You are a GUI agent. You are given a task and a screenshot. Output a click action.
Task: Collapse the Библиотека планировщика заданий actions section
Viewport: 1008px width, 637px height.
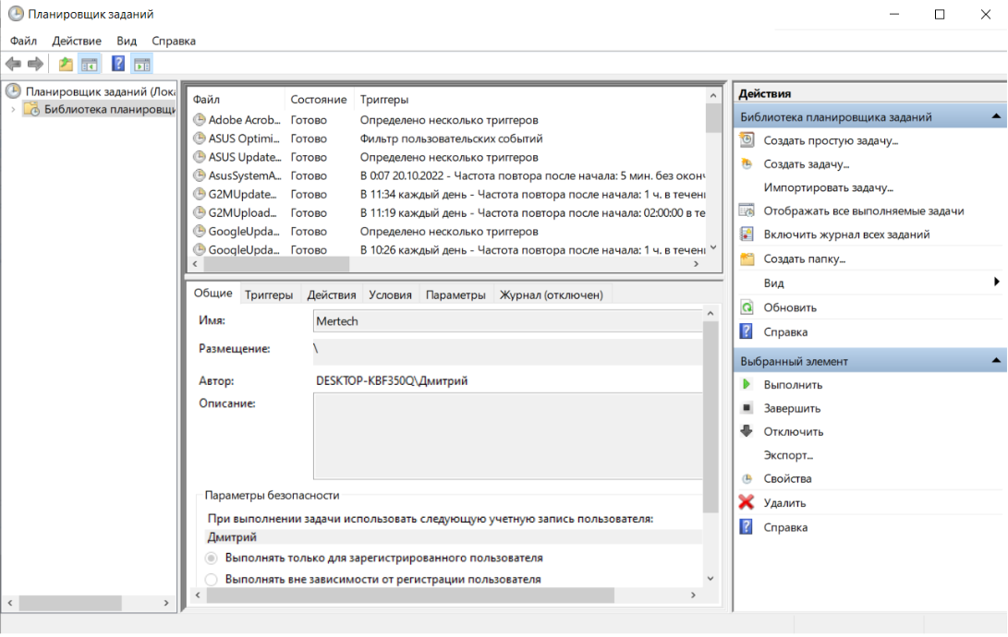click(x=996, y=116)
